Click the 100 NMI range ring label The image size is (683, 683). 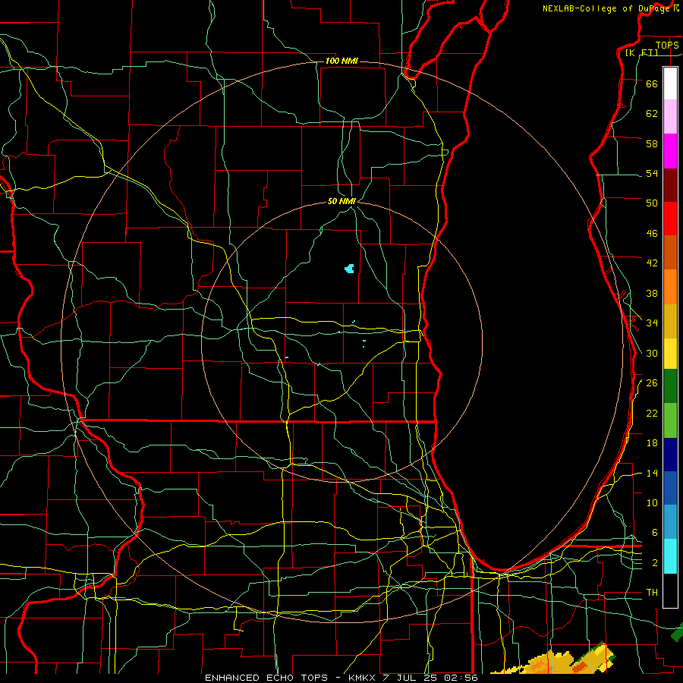tap(341, 61)
